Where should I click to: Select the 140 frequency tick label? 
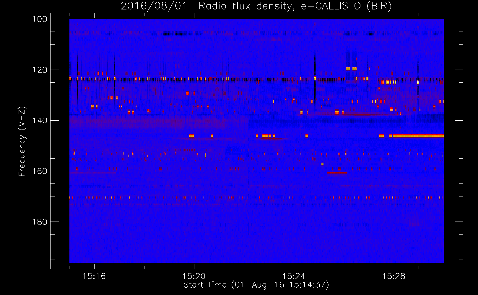pyautogui.click(x=40, y=121)
